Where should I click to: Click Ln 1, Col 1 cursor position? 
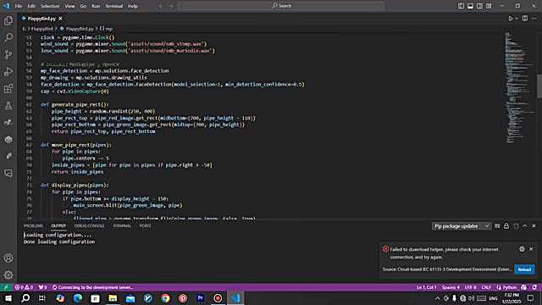427,287
